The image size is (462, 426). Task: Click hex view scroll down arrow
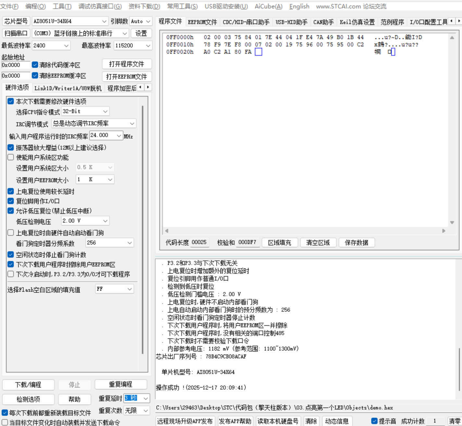[x=452, y=223]
